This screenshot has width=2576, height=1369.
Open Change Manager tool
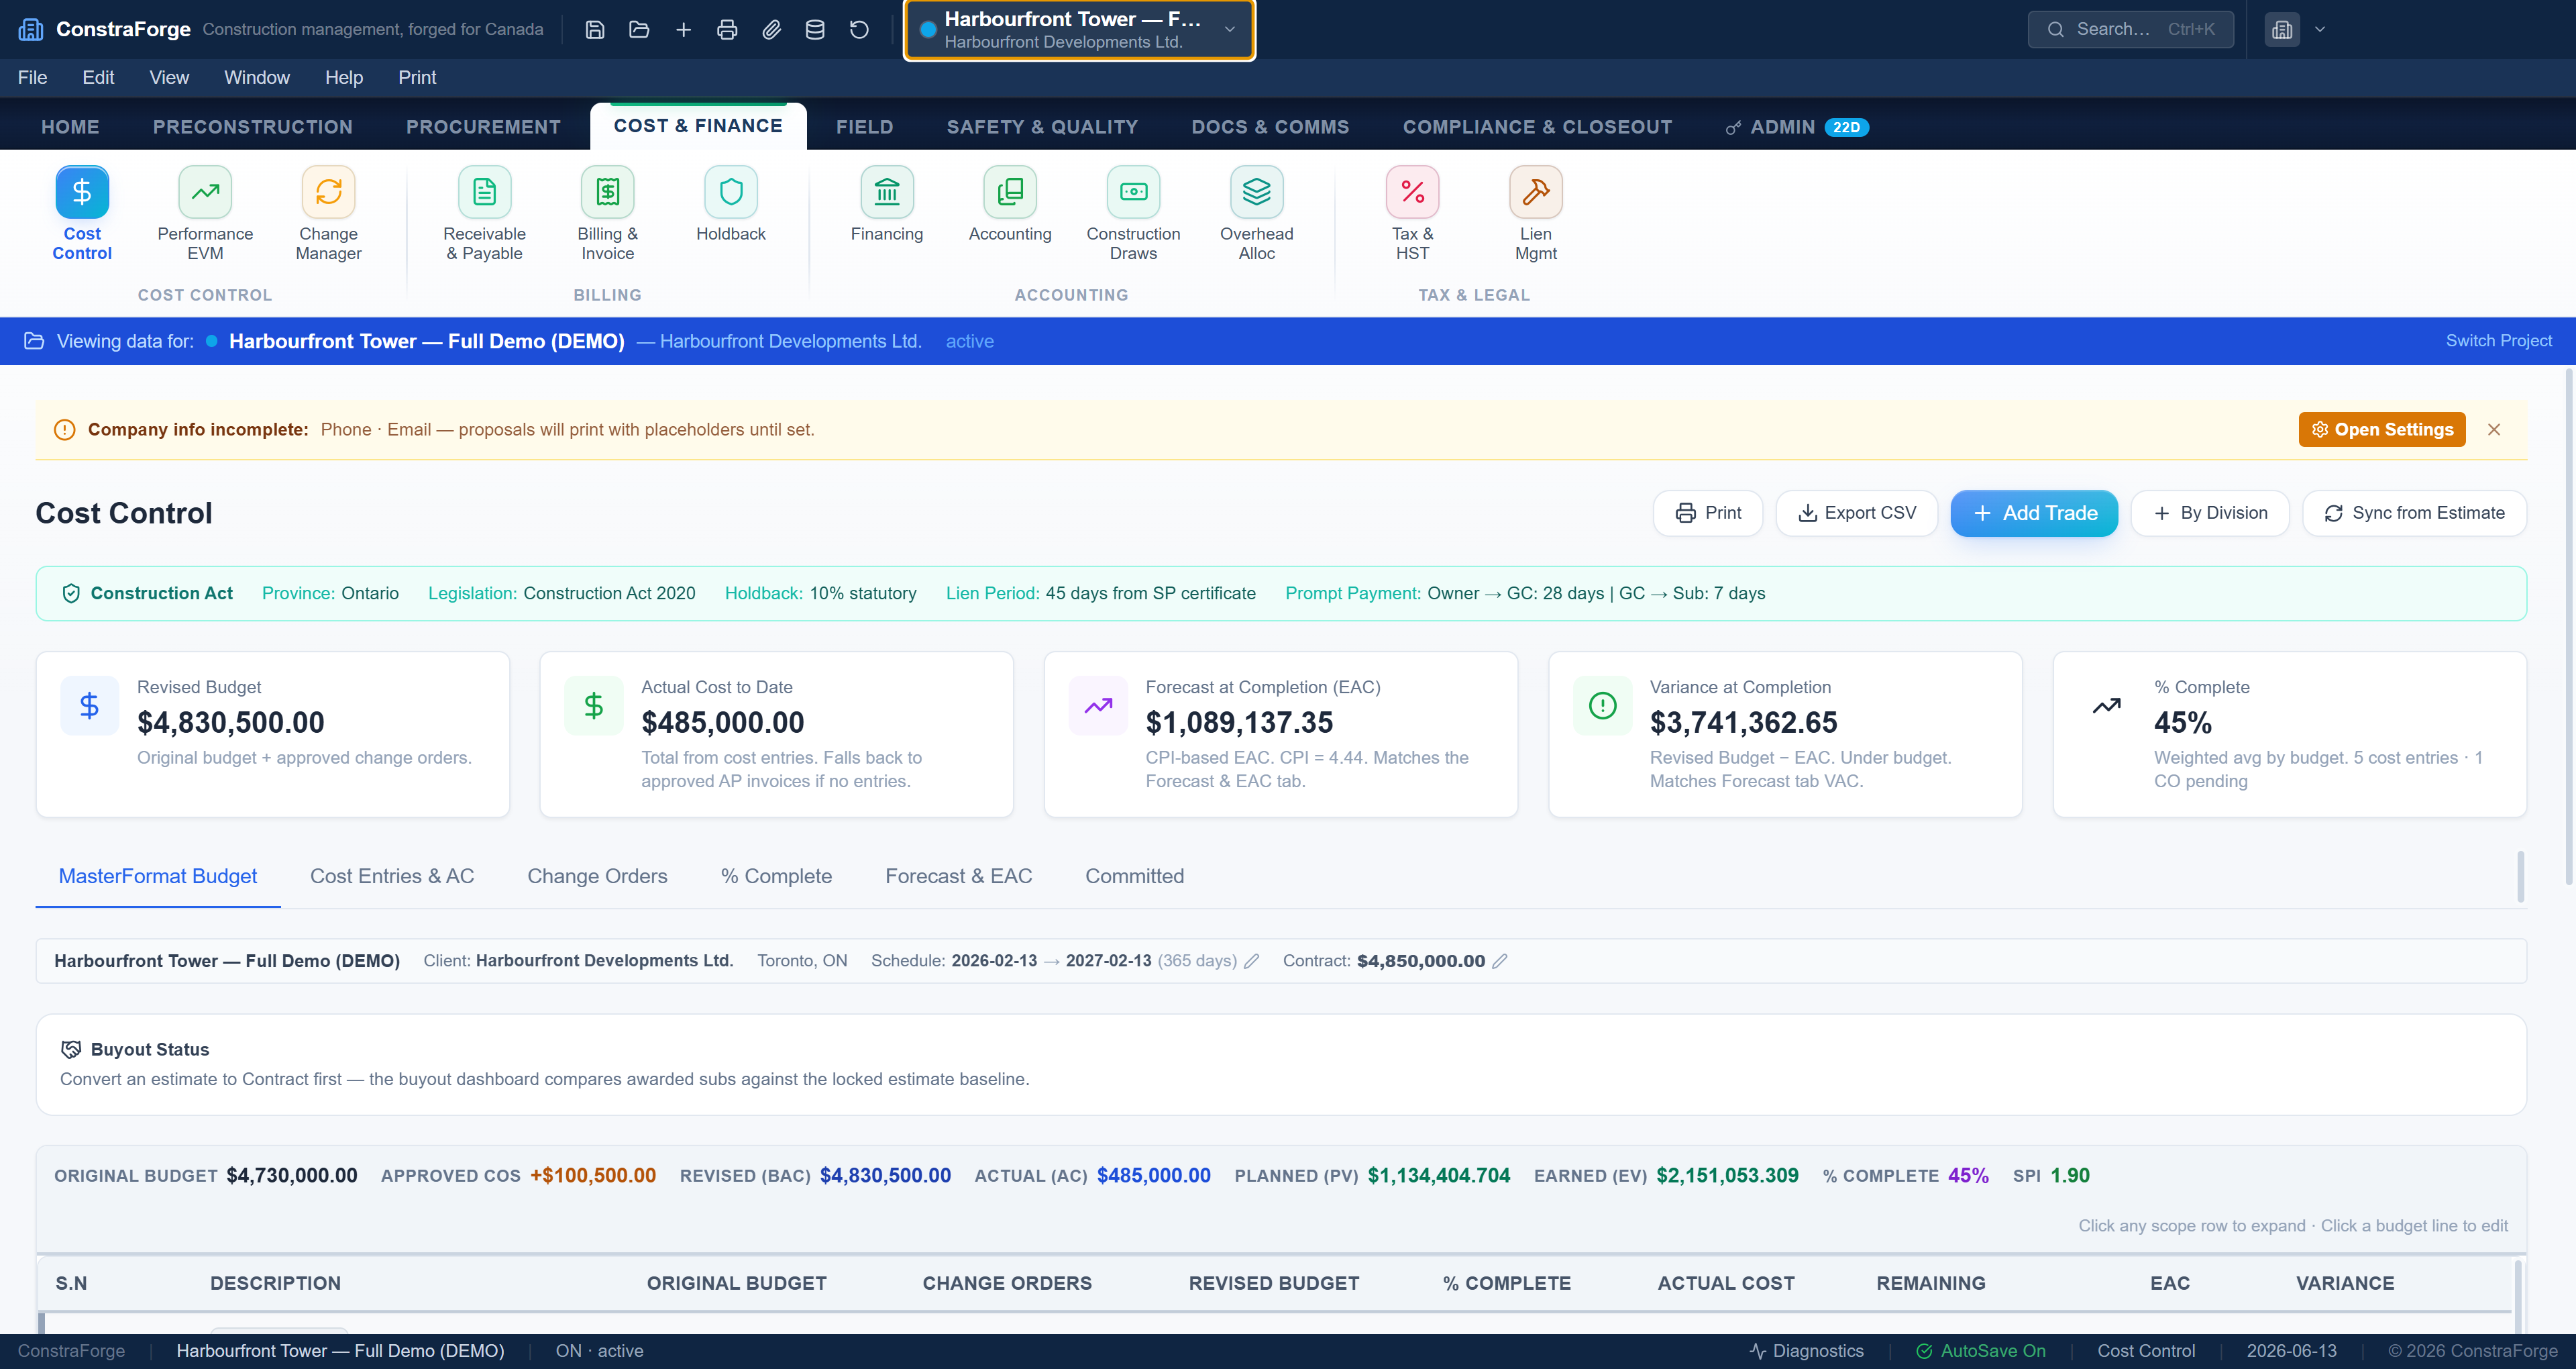coord(328,213)
